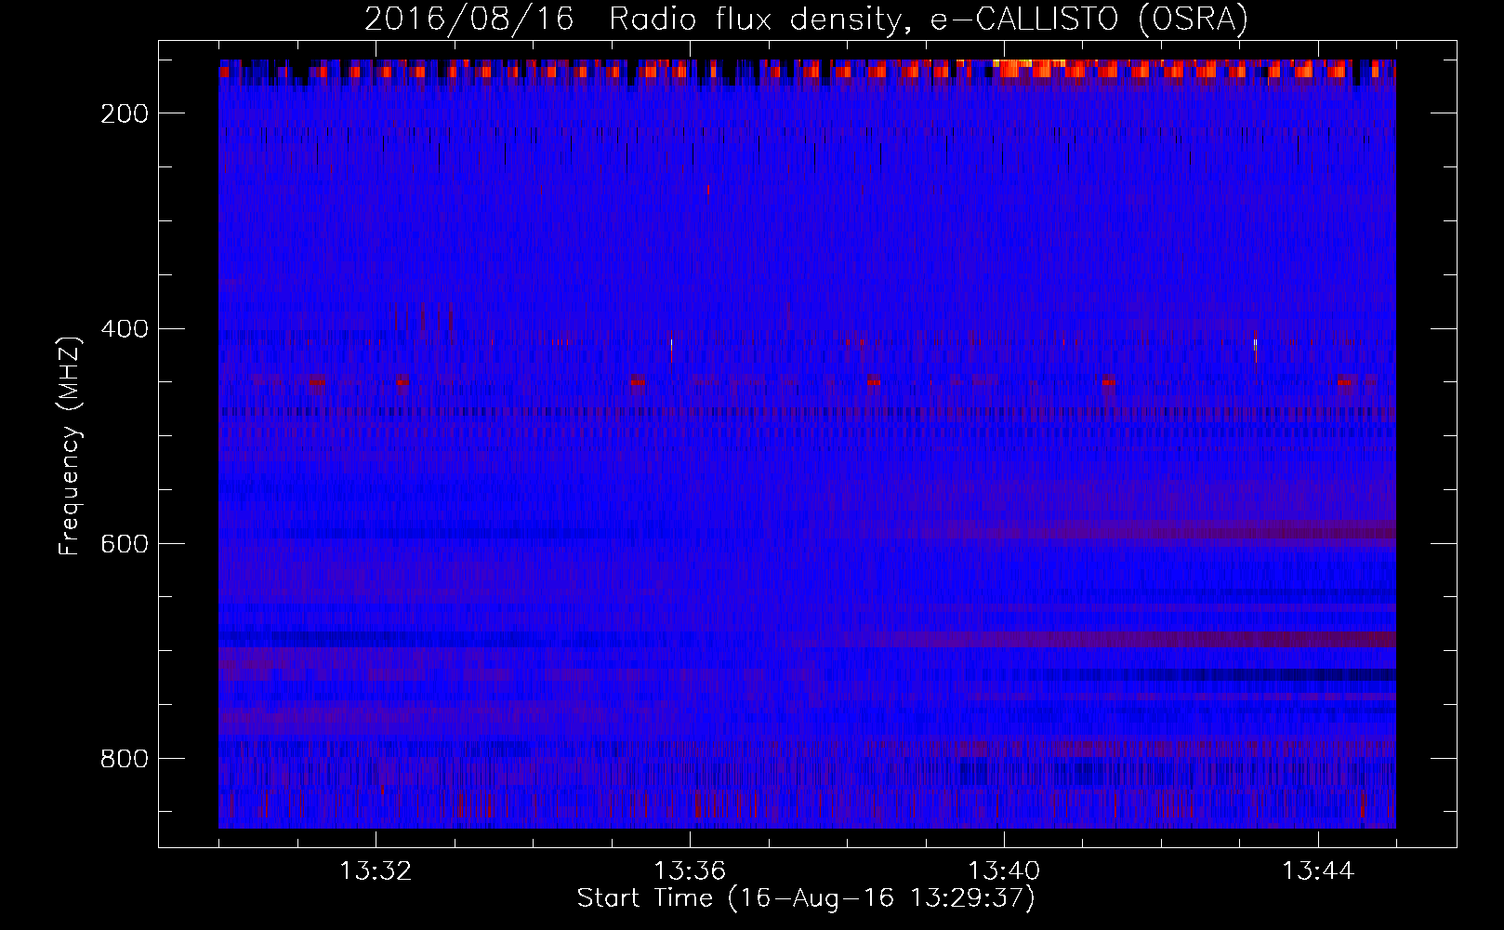
Task: Click the 13:40 time tick label
Action: [x=1004, y=871]
